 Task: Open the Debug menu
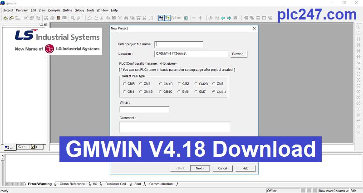coord(79,10)
